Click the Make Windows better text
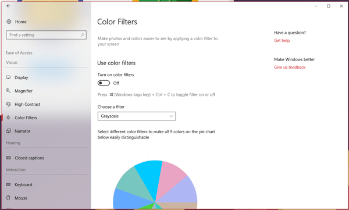The width and height of the screenshot is (349, 210). click(294, 59)
